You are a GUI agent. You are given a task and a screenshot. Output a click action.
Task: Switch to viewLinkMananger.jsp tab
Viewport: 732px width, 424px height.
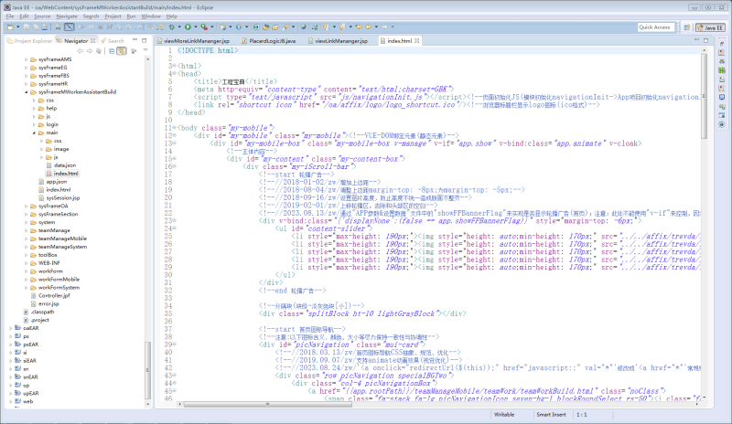[x=338, y=40]
